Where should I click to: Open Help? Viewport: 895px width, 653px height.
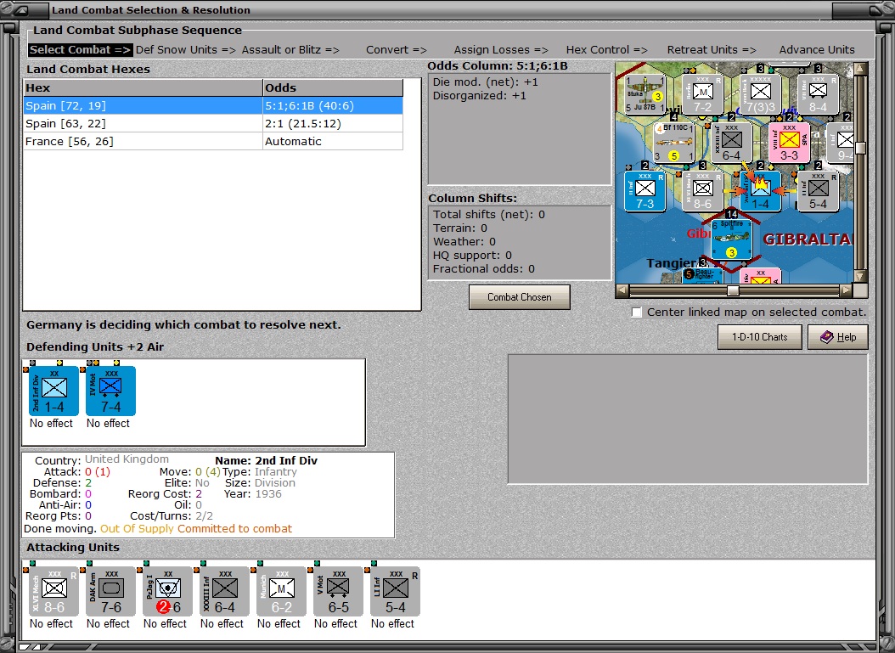pyautogui.click(x=838, y=337)
